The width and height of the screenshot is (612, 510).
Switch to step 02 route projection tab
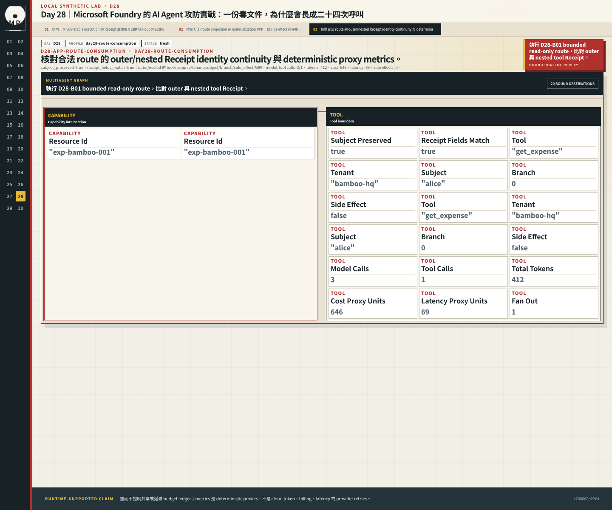241,29
